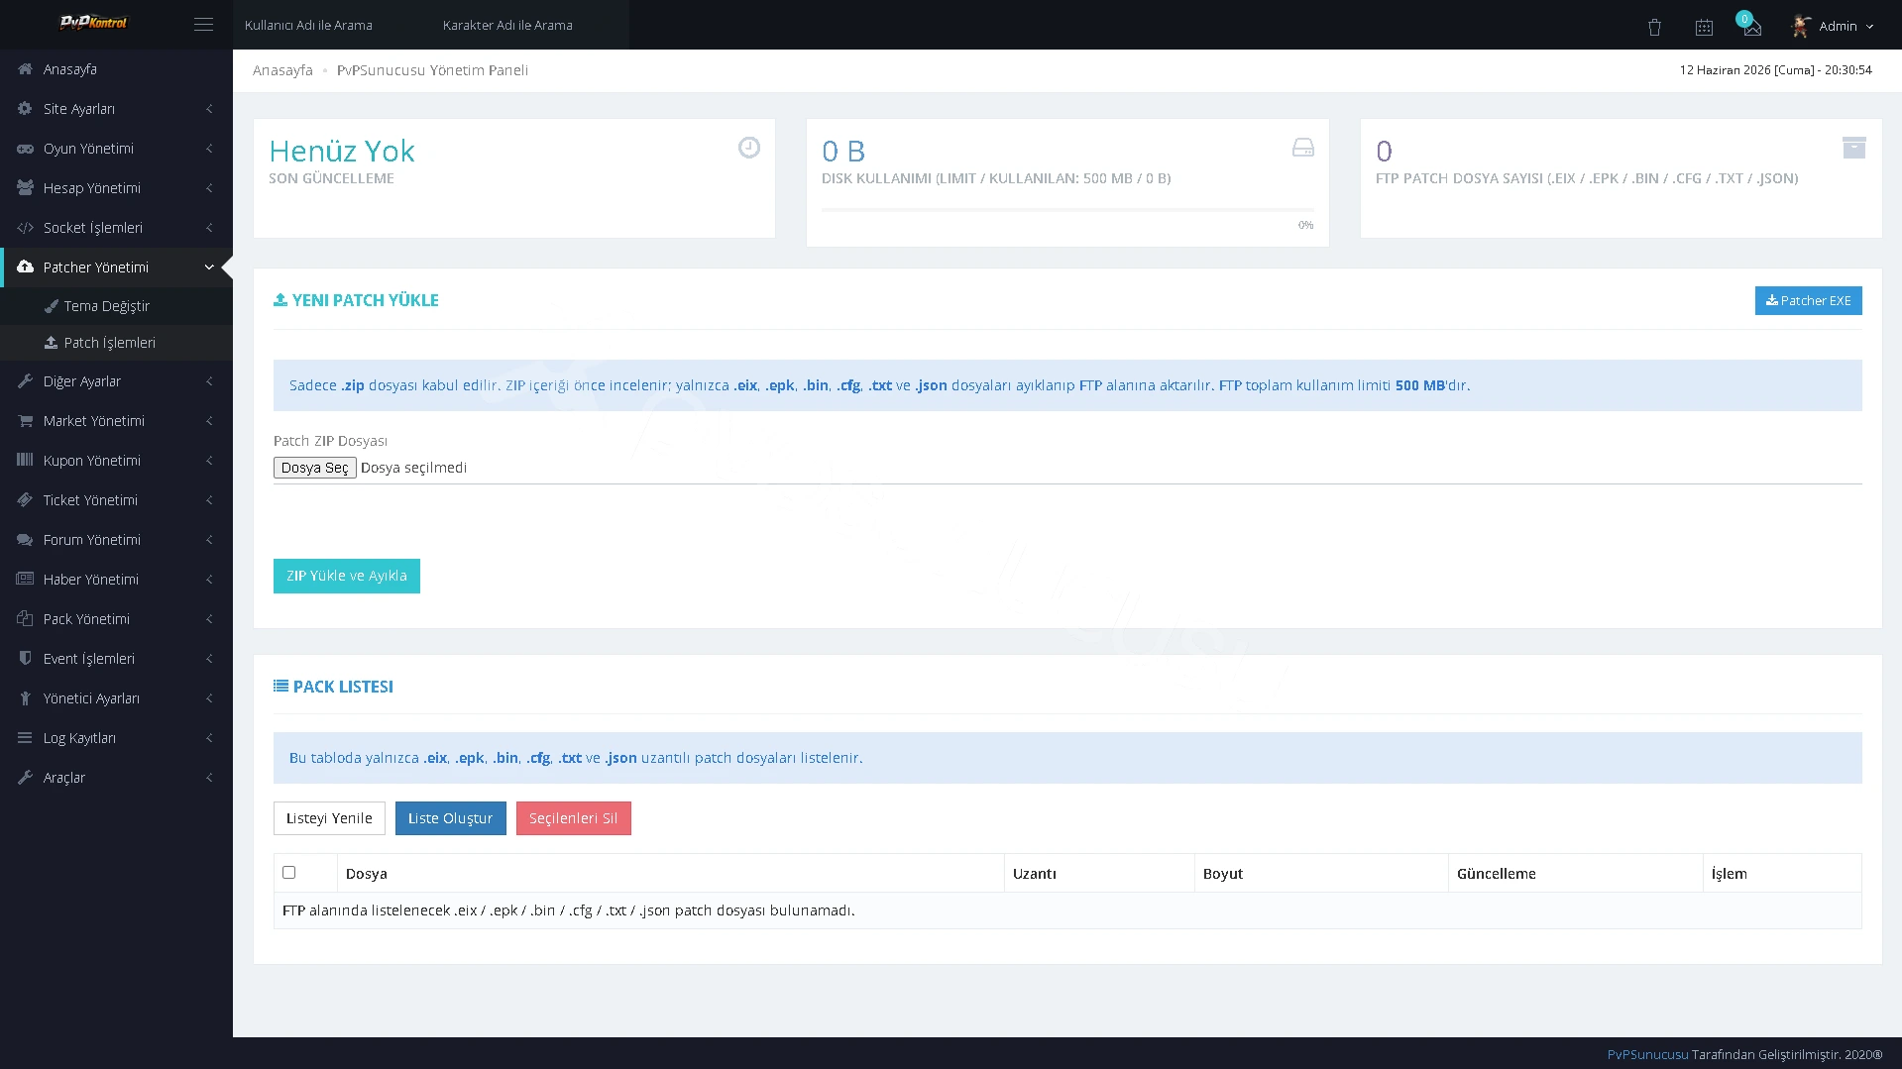Click the archive icon on FTP patch card

[x=1854, y=148]
